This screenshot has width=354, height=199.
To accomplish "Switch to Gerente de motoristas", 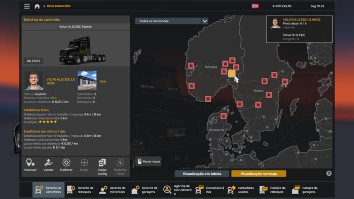I will coord(112,190).
